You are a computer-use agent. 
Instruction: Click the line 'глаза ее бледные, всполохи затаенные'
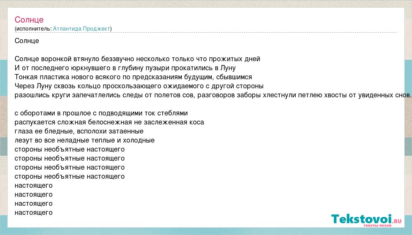tap(79, 131)
